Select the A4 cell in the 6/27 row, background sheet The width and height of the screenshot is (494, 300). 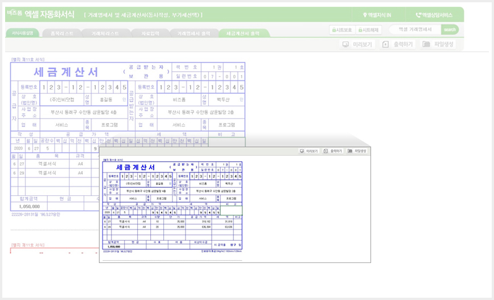tap(80, 164)
